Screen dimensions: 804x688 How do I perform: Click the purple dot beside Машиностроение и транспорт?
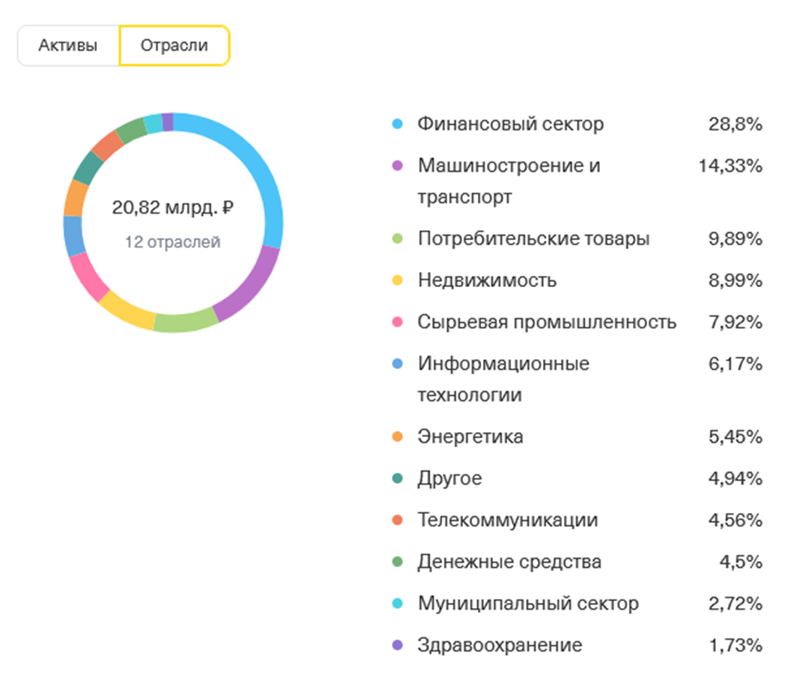click(x=398, y=166)
